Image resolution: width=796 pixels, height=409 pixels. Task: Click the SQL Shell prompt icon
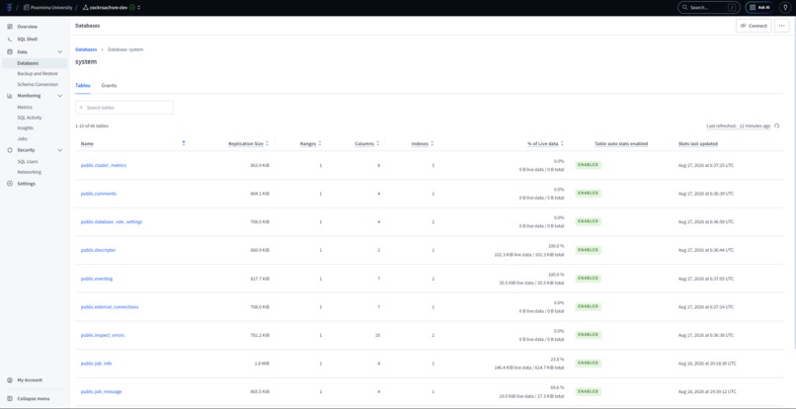click(10, 40)
